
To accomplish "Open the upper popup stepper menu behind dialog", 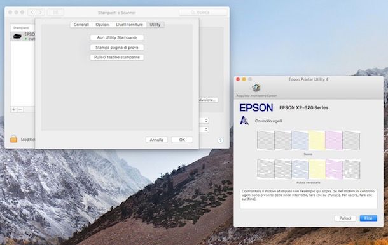I will pos(204,121).
